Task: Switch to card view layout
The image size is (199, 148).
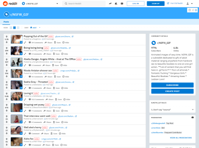Action: click(11, 28)
